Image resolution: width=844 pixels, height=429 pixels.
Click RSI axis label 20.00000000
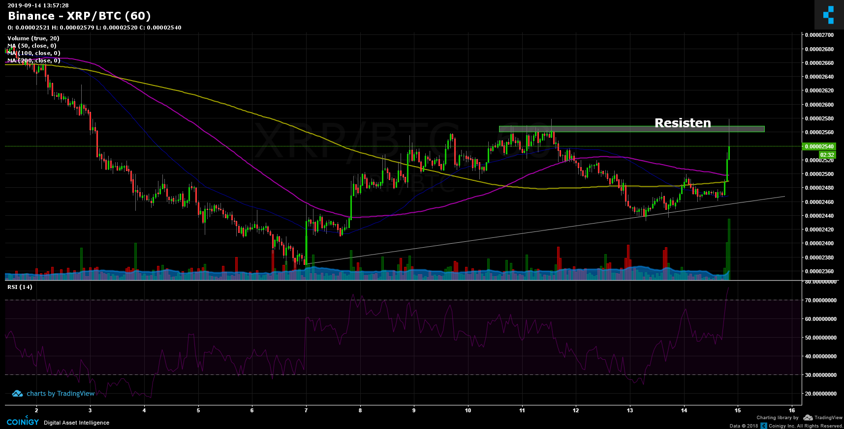point(820,394)
